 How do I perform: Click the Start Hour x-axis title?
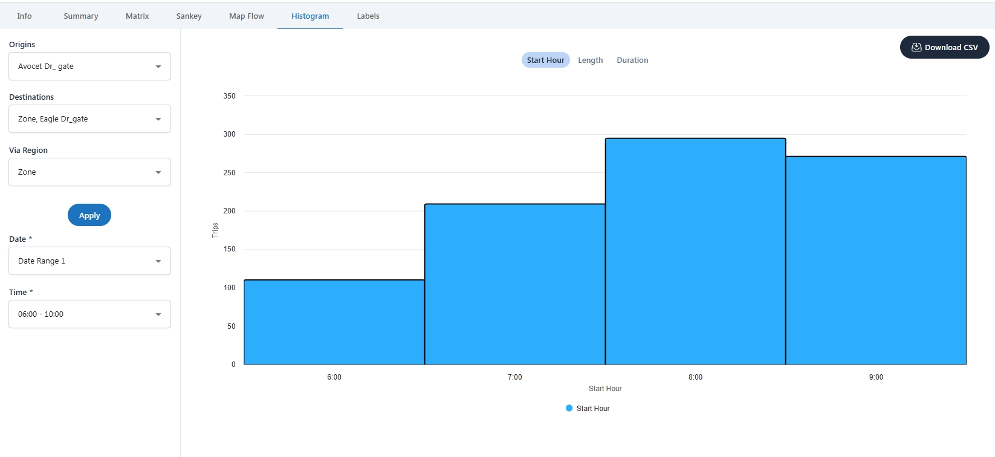tap(605, 389)
